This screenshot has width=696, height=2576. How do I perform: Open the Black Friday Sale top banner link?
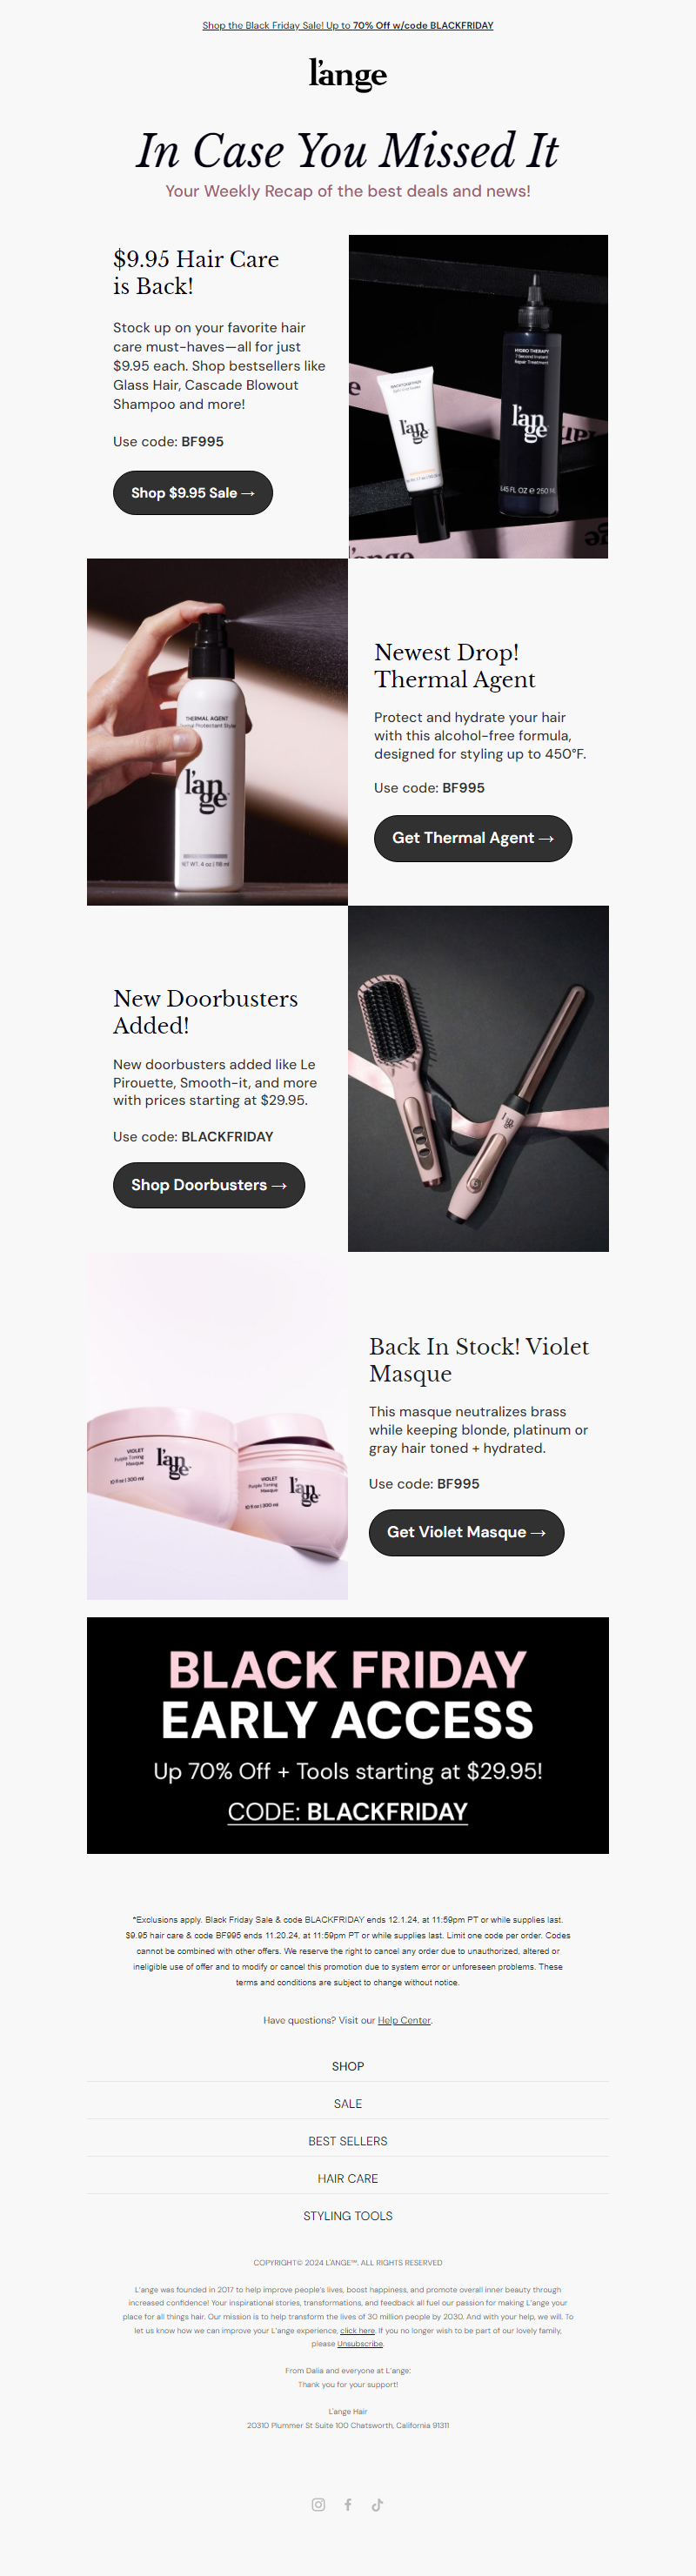point(348,26)
